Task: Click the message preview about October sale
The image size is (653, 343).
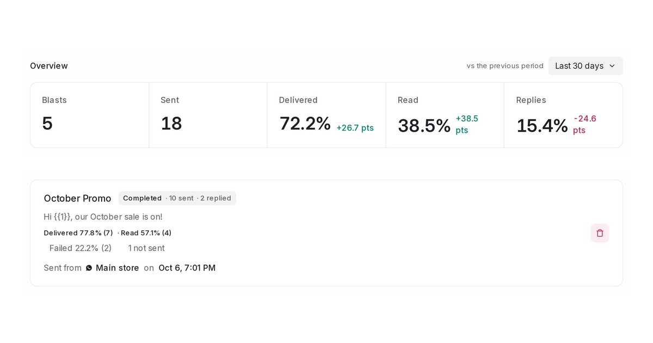Action: 103,217
